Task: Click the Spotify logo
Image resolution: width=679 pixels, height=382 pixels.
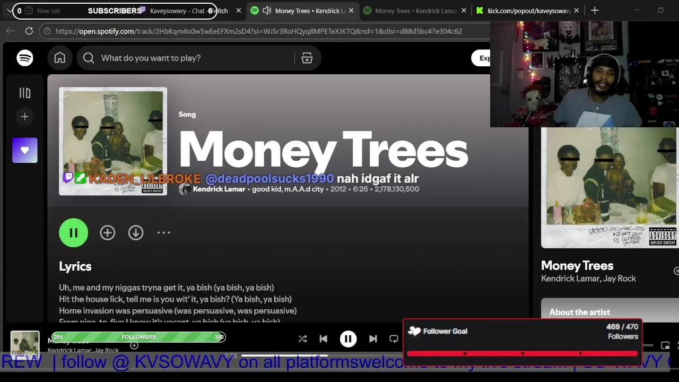Action: [x=25, y=58]
